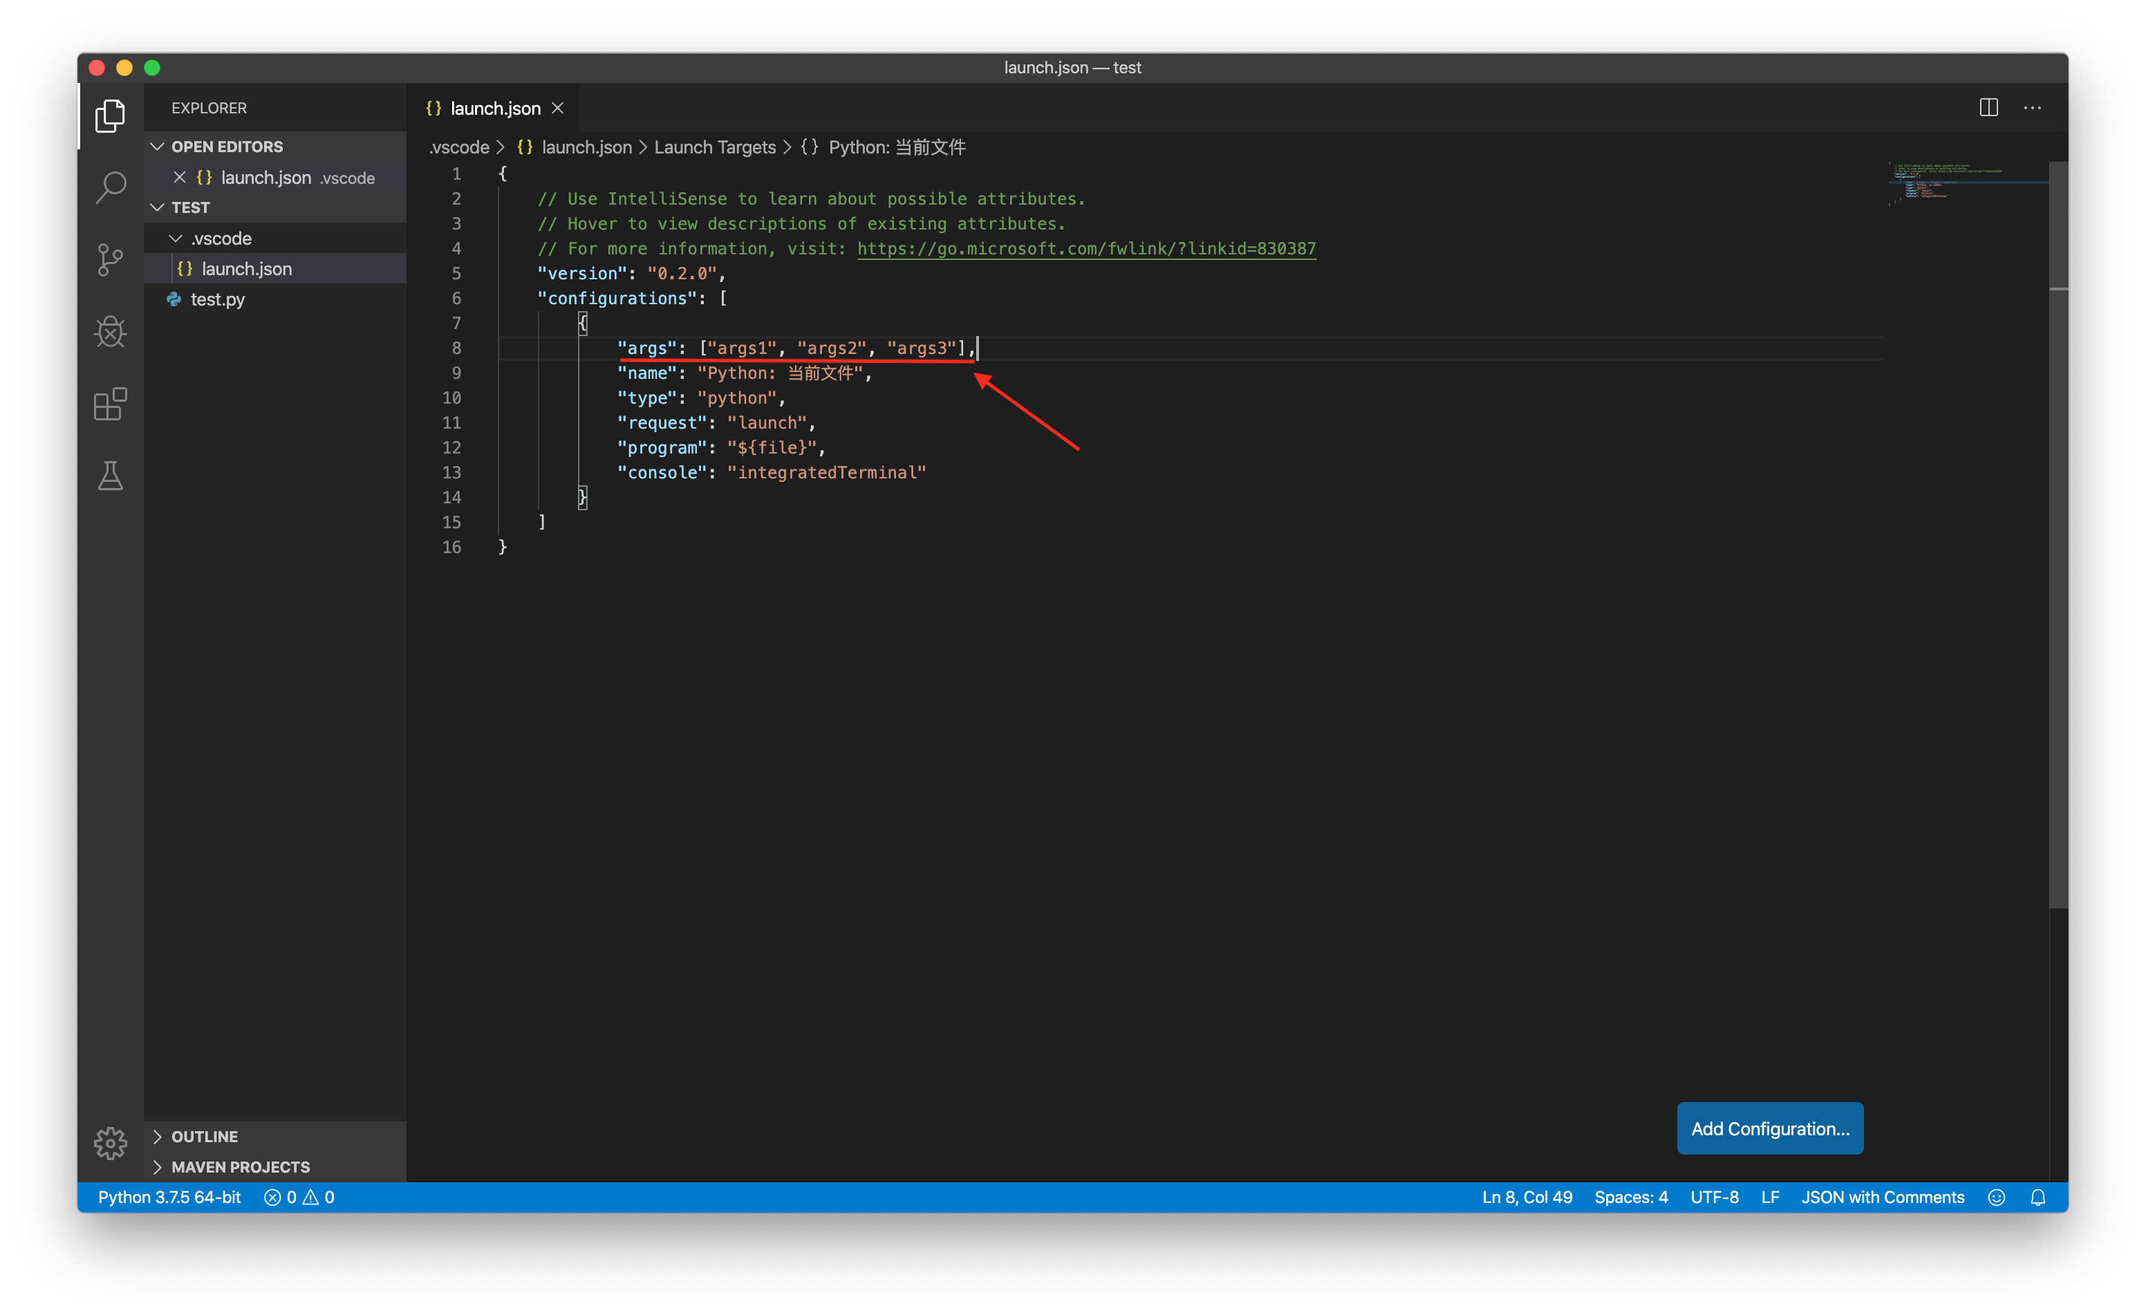
Task: Click the "args" key on line 8
Action: click(x=647, y=348)
